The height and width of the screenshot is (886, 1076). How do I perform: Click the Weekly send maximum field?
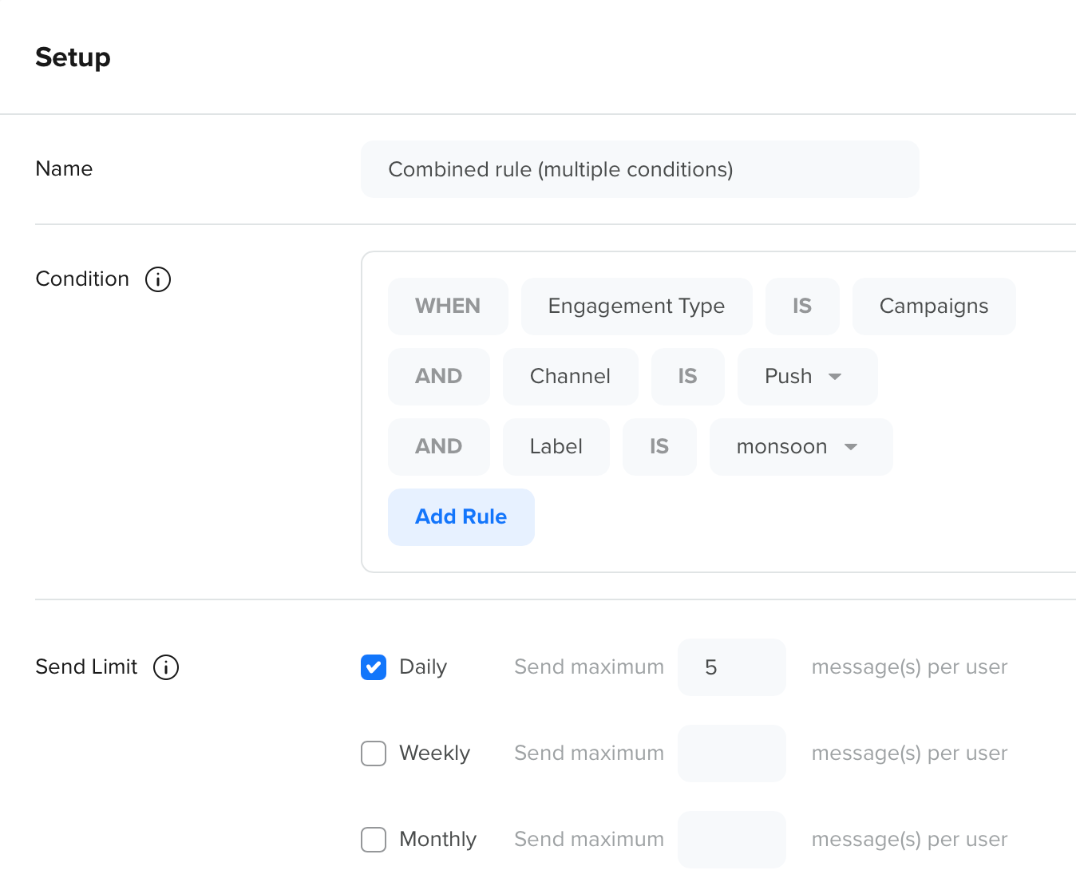[732, 753]
